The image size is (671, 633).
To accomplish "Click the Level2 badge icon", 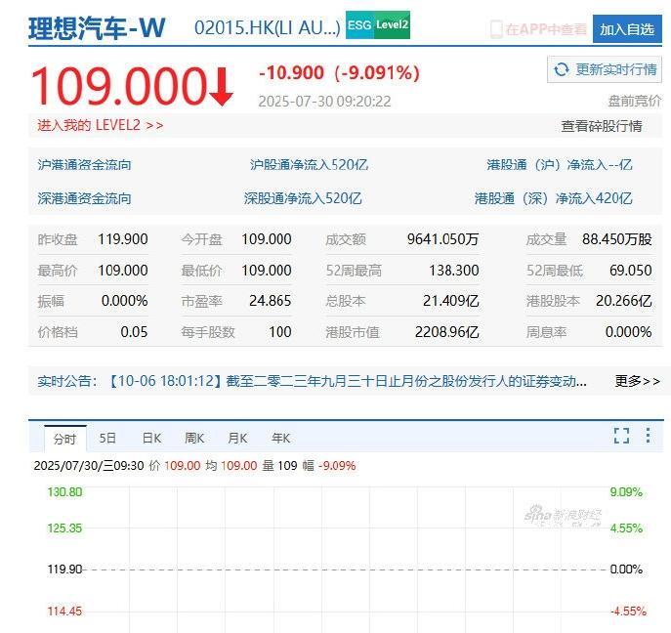I will pyautogui.click(x=392, y=24).
